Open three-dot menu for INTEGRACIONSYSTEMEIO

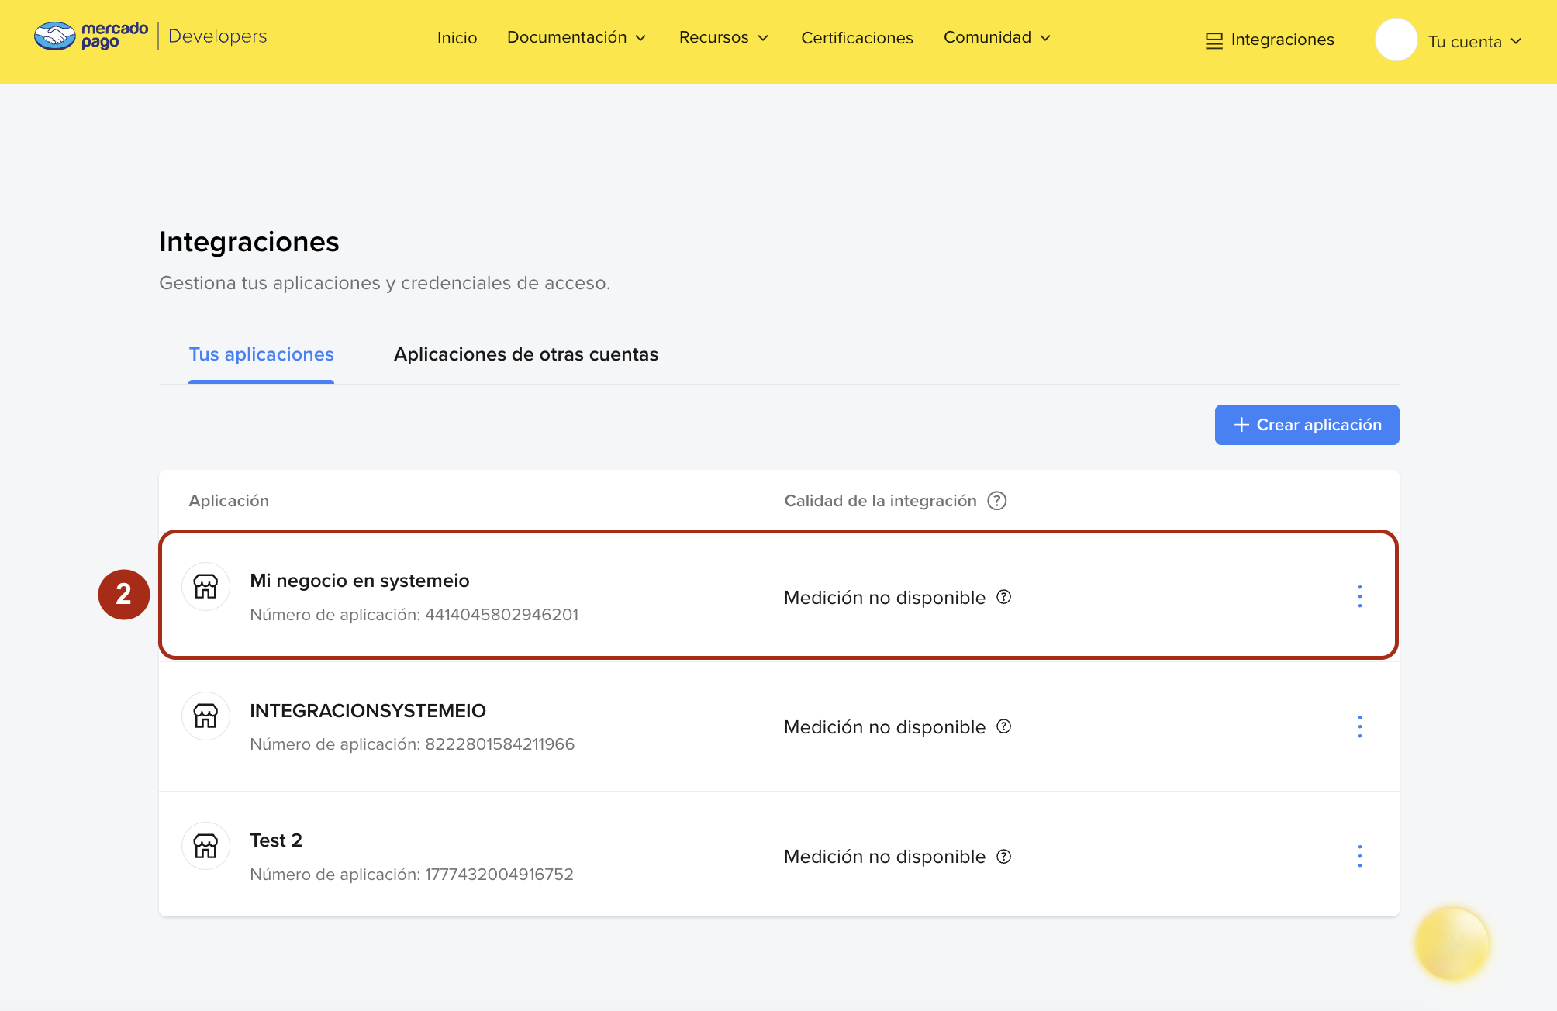(1360, 726)
